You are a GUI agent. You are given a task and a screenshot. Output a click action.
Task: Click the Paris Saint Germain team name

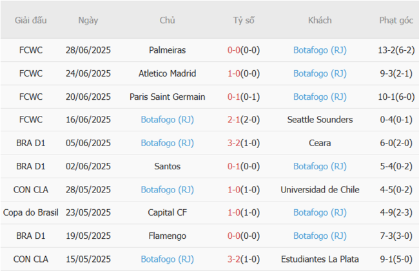[x=168, y=97]
